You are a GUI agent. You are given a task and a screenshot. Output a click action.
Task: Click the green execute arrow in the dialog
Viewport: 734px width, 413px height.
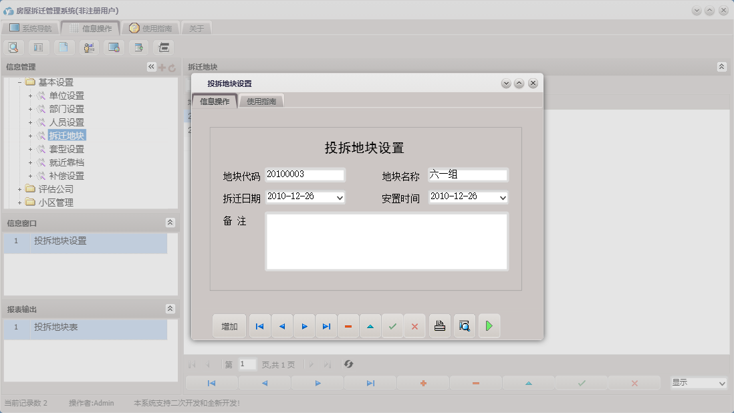[489, 325]
